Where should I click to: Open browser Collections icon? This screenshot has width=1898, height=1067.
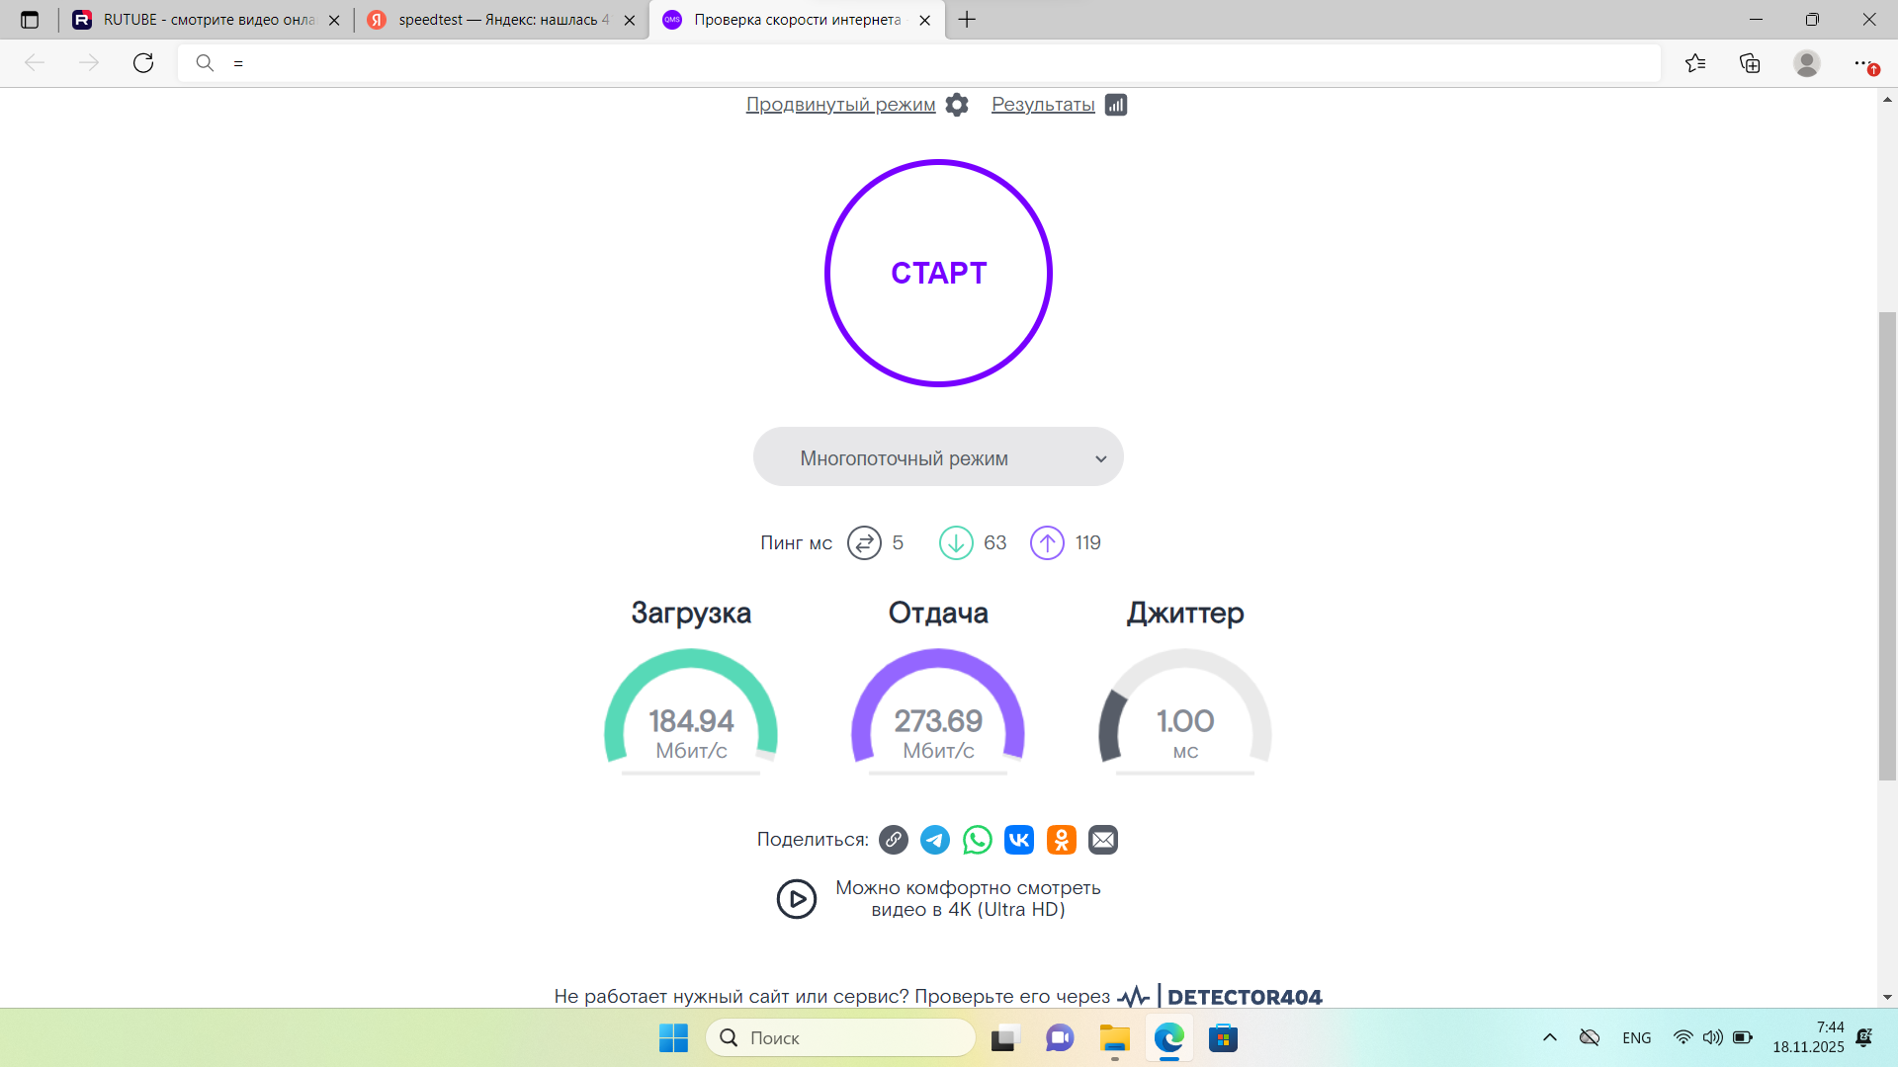(1750, 63)
